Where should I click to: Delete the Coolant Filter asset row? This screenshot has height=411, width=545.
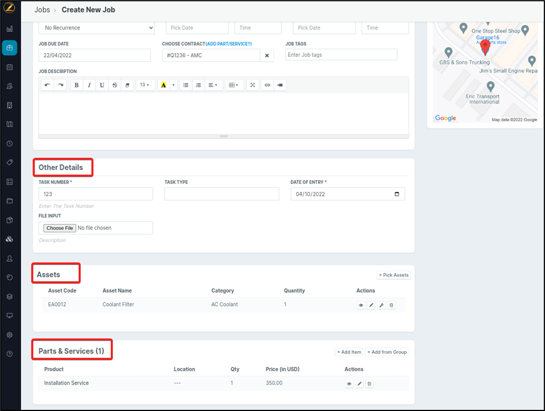391,306
